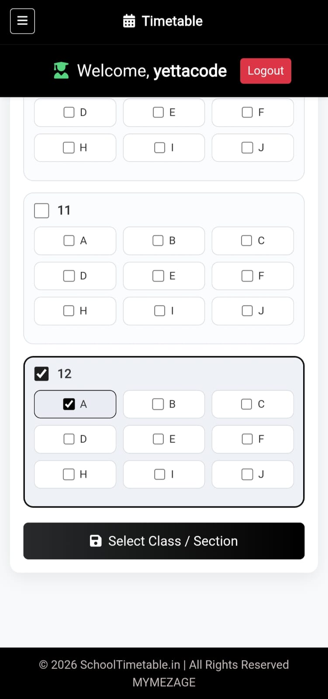Click the green graduation cap welcome icon
The image size is (328, 699).
click(x=61, y=70)
